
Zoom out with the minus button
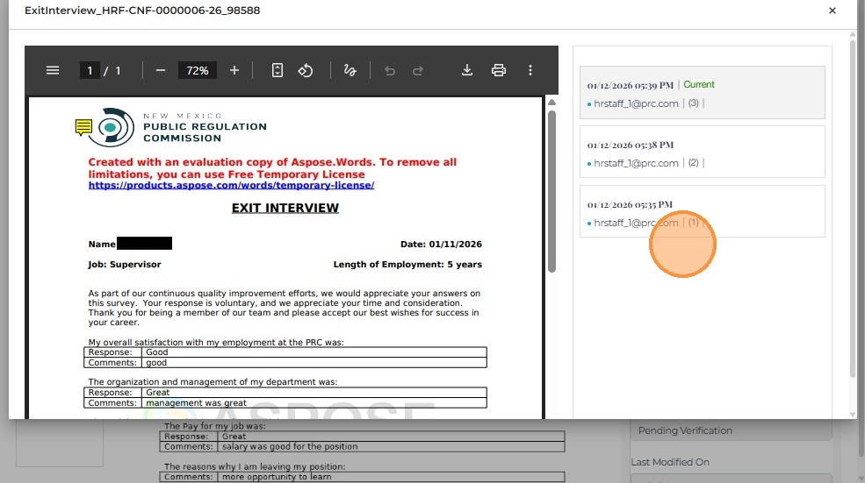click(x=161, y=70)
